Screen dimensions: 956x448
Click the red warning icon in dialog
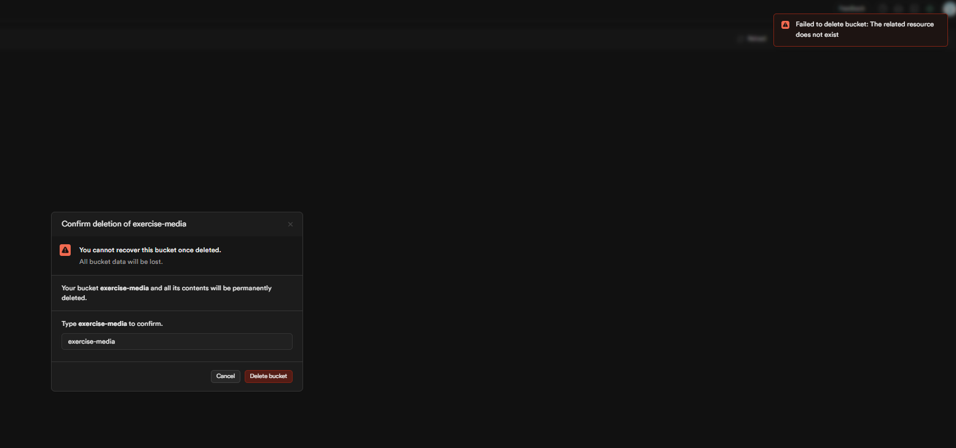[x=65, y=250]
